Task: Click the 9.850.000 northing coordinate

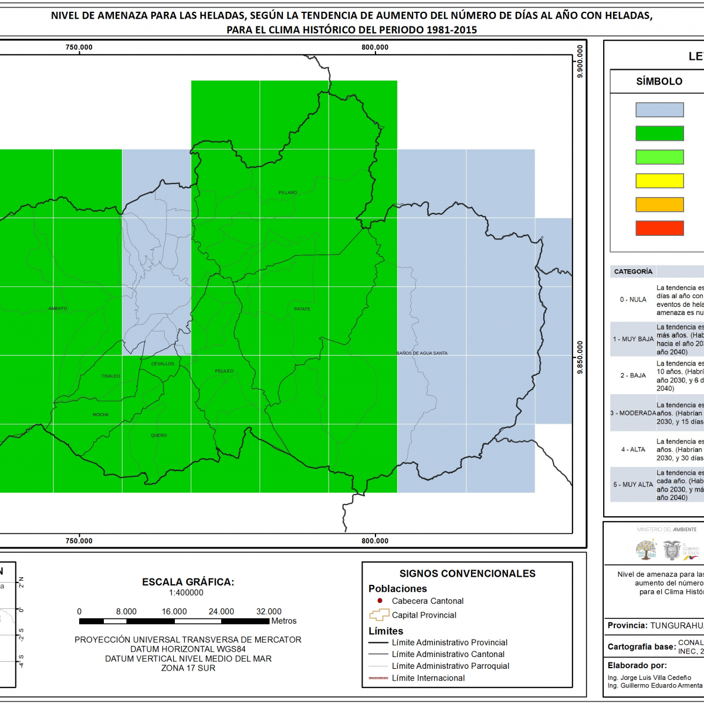Action: 580,357
